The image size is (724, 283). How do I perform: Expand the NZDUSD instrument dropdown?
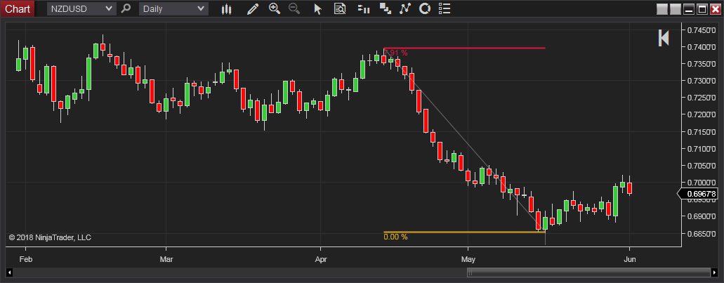pyautogui.click(x=108, y=9)
